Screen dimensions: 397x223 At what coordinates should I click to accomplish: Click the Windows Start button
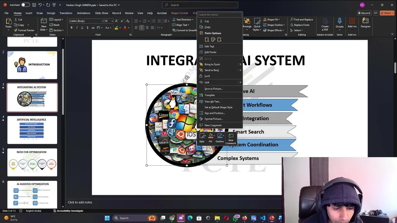pos(107,218)
